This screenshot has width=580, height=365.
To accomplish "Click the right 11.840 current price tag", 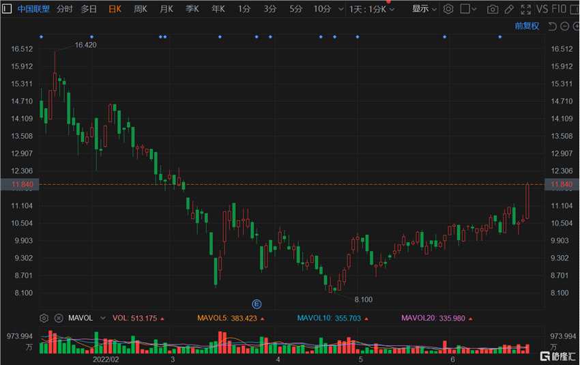I will pyautogui.click(x=562, y=184).
